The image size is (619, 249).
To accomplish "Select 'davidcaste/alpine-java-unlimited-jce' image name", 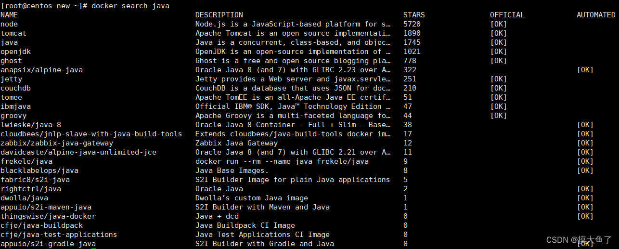I will coord(78,152).
